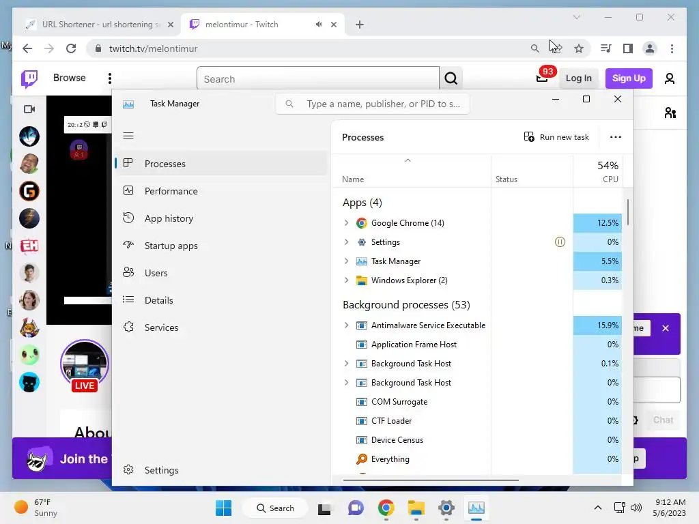Select the CTF Loader process
Screen dimensions: 699x524
[x=391, y=420]
